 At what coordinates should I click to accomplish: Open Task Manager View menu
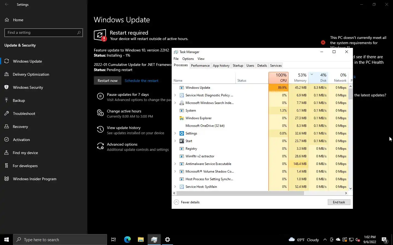pos(201,59)
